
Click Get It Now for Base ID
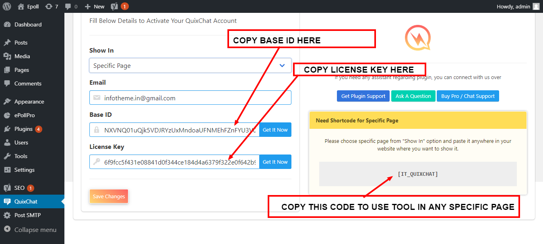275,130
